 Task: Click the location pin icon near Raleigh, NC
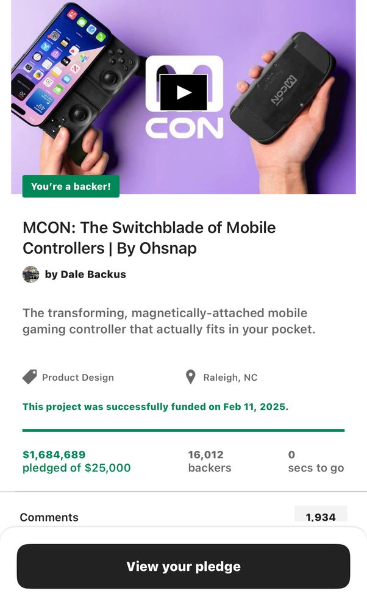pos(190,376)
